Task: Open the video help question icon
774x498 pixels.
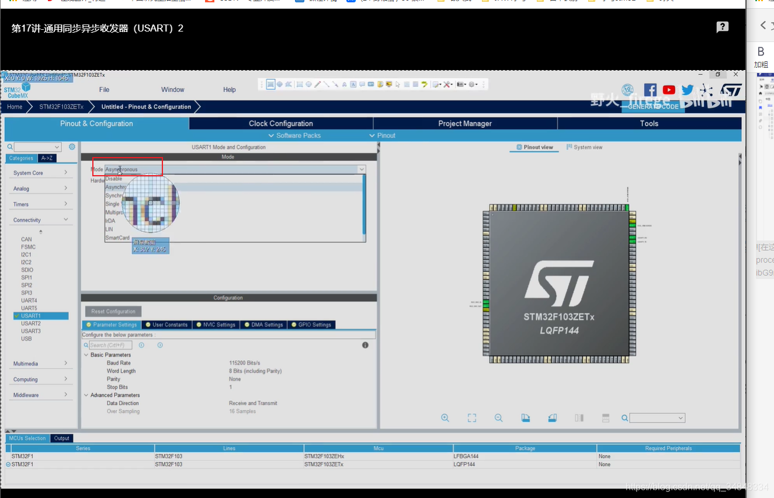Action: 723,27
